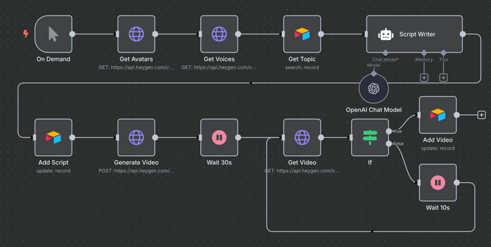
Task: Select the On Demand trigger node
Action: tap(53, 34)
